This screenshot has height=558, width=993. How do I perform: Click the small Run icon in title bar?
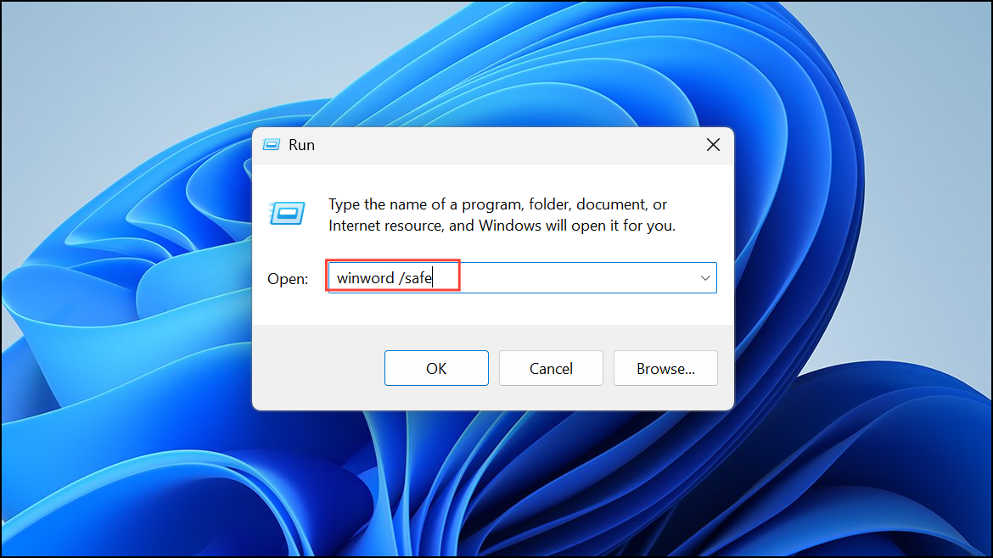pyautogui.click(x=271, y=145)
